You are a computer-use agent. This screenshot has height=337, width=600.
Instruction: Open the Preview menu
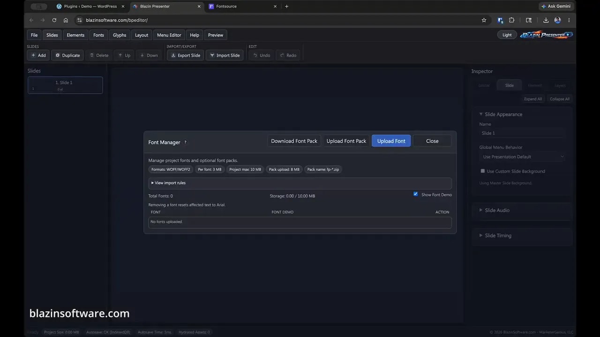(x=216, y=35)
